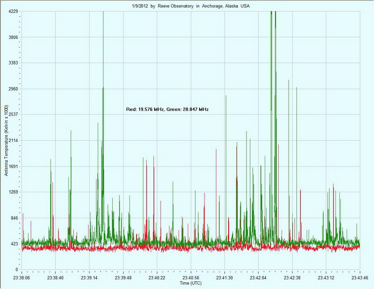
Task: Select the 23:43:46 time tick label
Action: point(360,278)
